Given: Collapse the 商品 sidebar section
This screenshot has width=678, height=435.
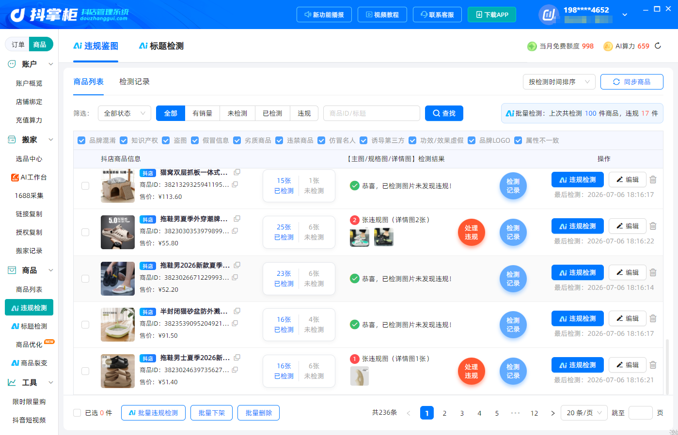Looking at the screenshot, I should pyautogui.click(x=51, y=270).
